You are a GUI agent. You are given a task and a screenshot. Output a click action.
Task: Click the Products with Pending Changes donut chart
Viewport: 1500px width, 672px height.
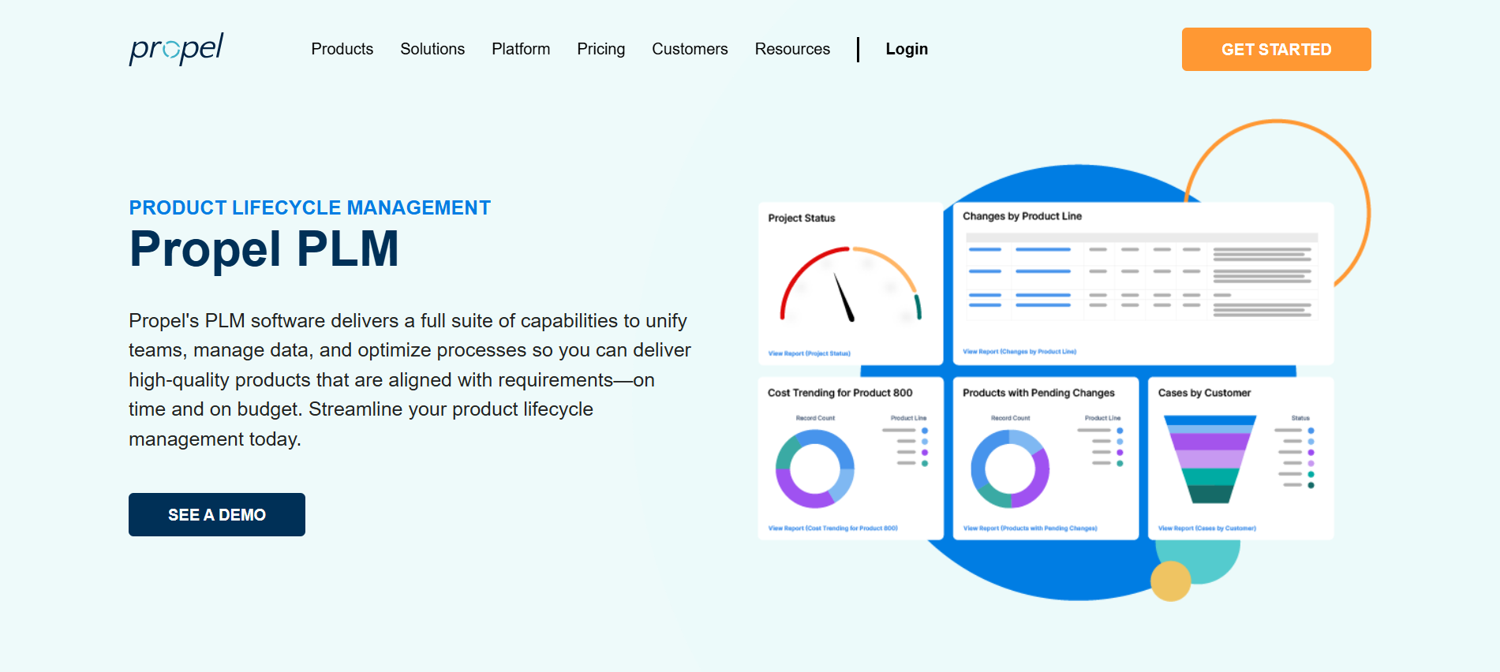(x=1010, y=469)
